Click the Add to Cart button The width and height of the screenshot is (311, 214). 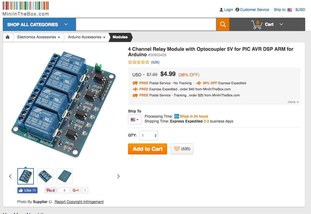[148, 149]
